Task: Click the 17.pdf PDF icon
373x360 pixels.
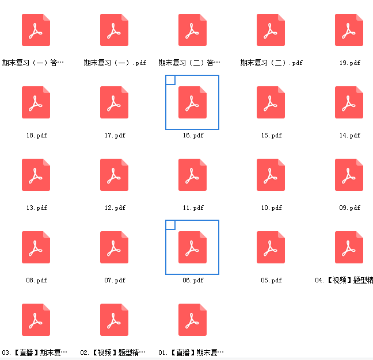Action: click(114, 102)
